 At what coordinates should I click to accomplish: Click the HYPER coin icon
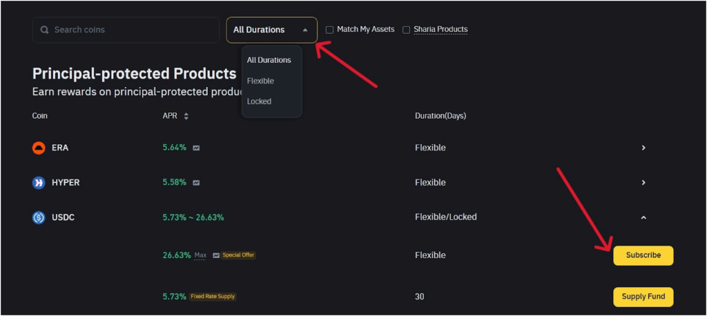(x=39, y=183)
